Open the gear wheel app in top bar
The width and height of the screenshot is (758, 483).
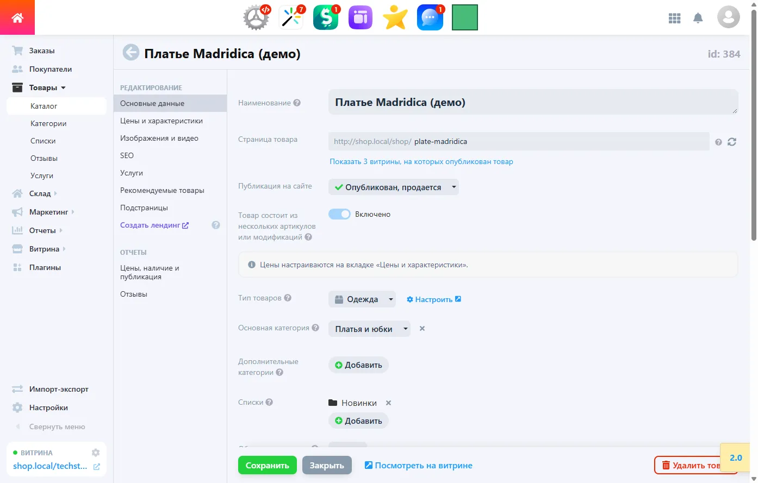pyautogui.click(x=256, y=17)
